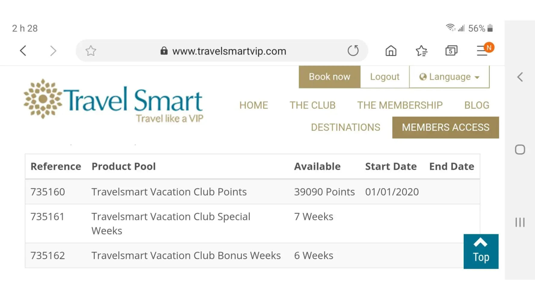Open THE CLUB menu item
This screenshot has width=535, height=300.
312,105
